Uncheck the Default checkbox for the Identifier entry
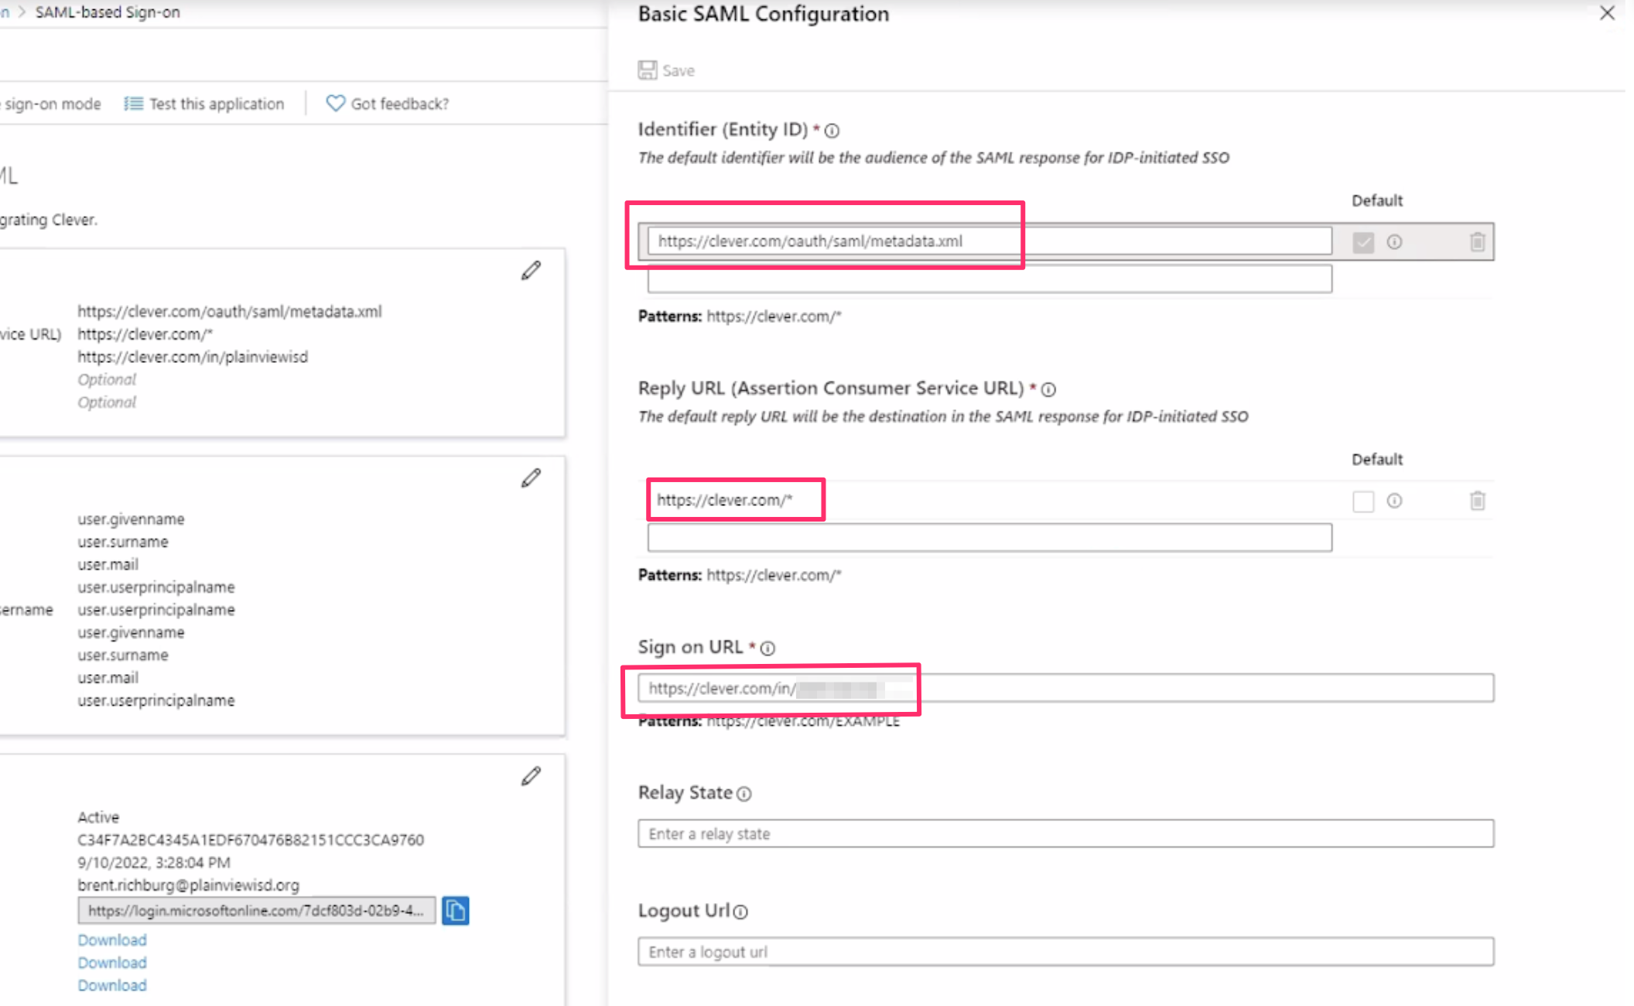1634x1006 pixels. pyautogui.click(x=1362, y=241)
